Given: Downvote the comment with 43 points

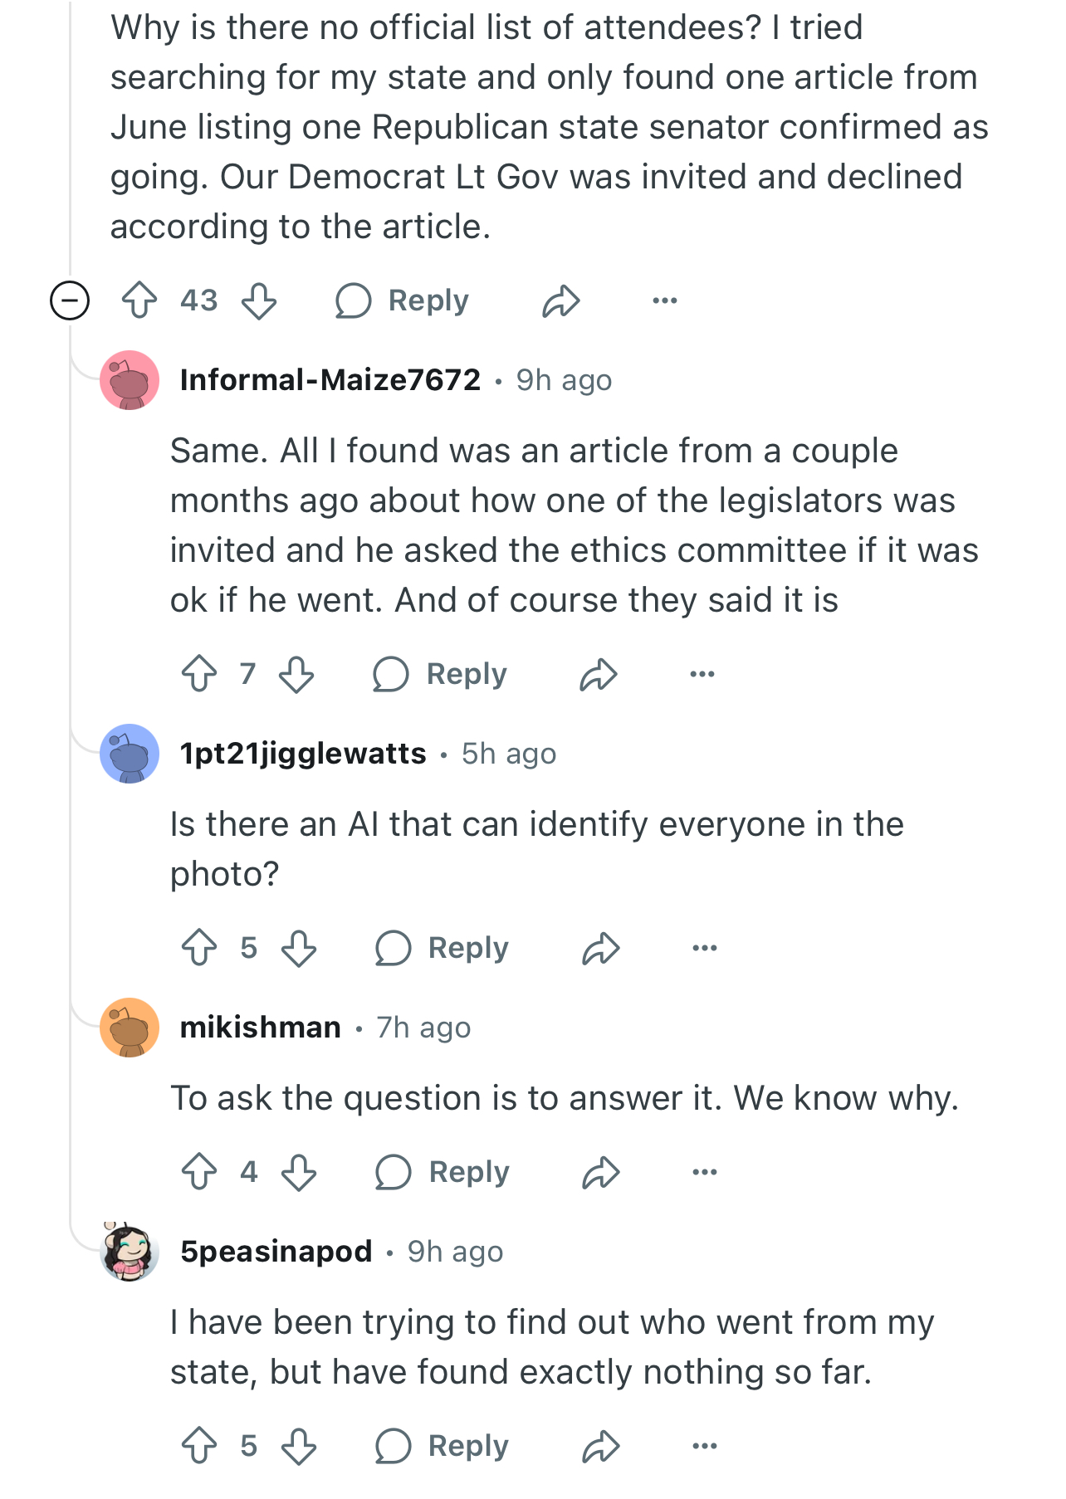Looking at the screenshot, I should click(259, 300).
